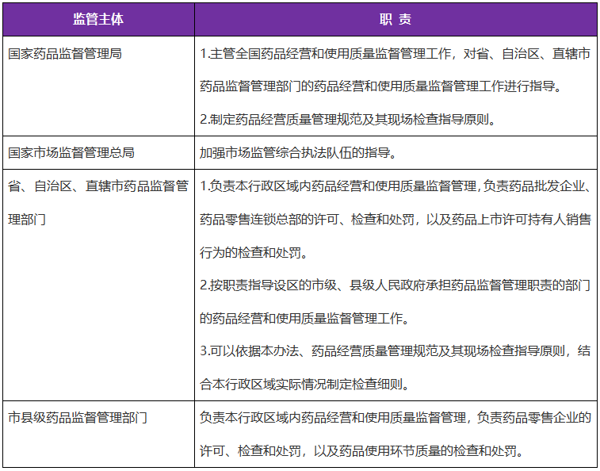
Task: Click the line 2.制定药品经营质量管理规范及其现场检查指导原则
Action: pos(348,120)
